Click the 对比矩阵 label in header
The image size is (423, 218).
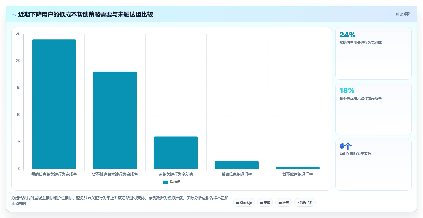[403, 14]
